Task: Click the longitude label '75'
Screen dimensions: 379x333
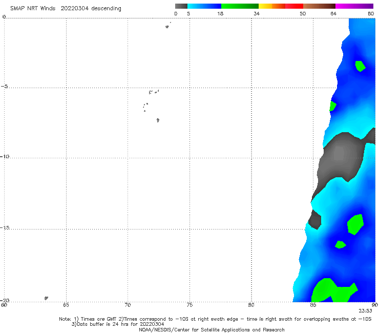Action: tap(189, 305)
